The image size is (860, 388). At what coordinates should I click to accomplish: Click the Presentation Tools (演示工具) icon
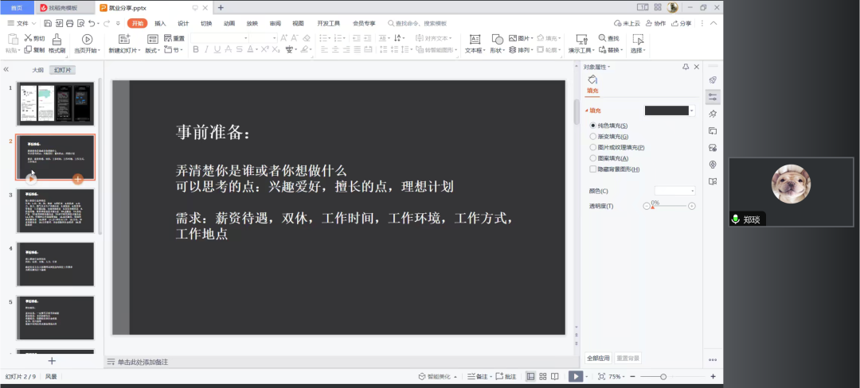click(581, 39)
